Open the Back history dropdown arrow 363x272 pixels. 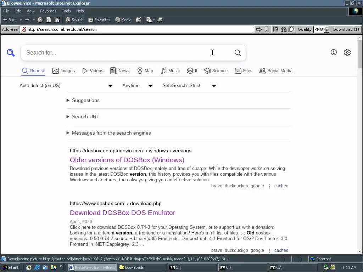pos(21,20)
